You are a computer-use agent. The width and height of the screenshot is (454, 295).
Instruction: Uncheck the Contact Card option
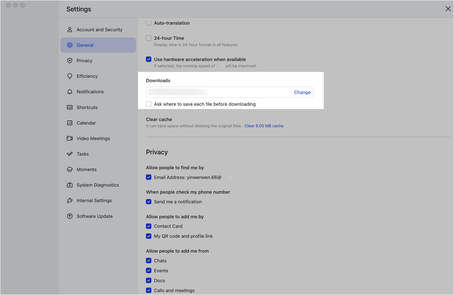tap(149, 226)
